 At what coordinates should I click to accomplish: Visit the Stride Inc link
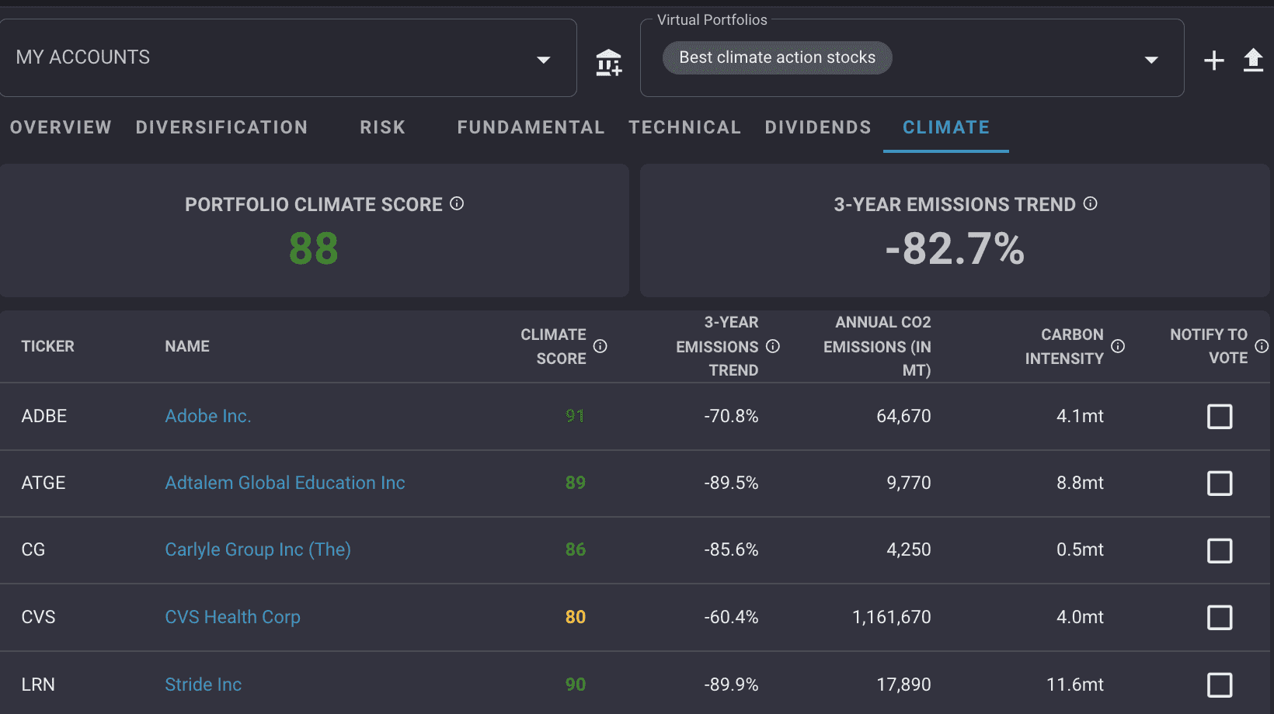(x=204, y=685)
